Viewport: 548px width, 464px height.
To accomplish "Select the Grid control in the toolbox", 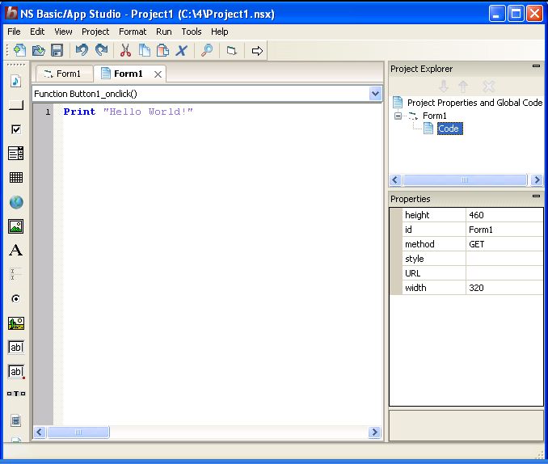I will 15,177.
